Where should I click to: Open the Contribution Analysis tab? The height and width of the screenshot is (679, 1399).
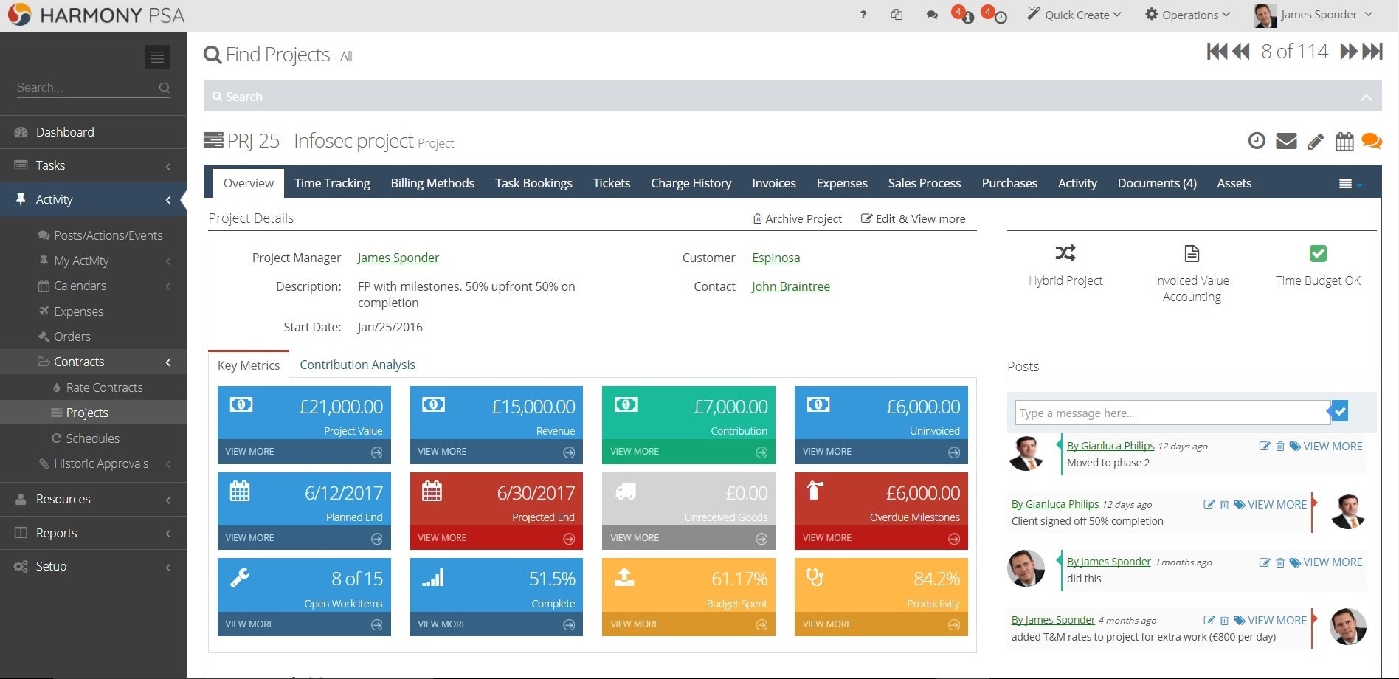tap(357, 365)
